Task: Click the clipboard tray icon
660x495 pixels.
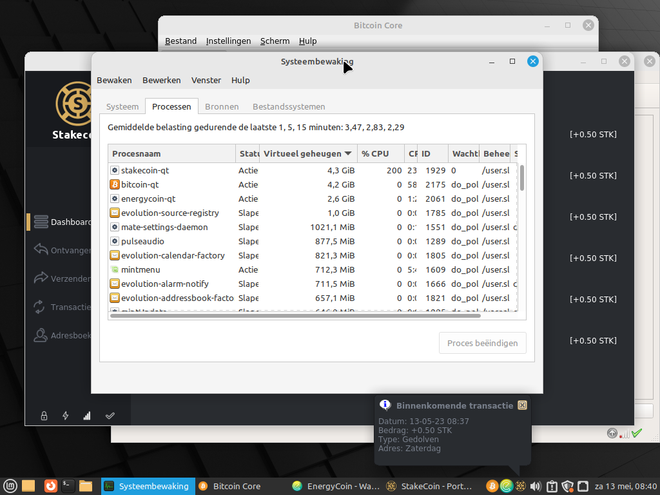Action: [x=552, y=486]
